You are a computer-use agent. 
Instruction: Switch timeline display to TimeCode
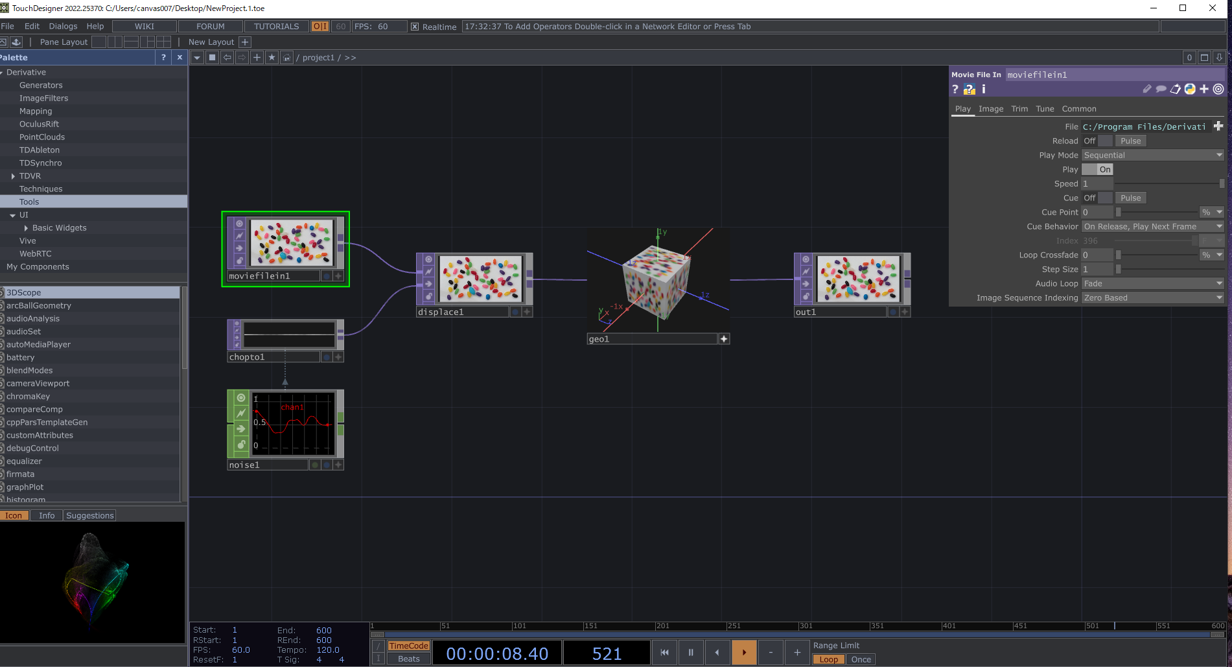pos(408,646)
